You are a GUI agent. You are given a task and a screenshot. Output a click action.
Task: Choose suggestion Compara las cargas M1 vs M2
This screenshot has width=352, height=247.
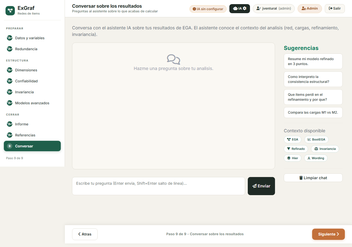[x=313, y=113]
